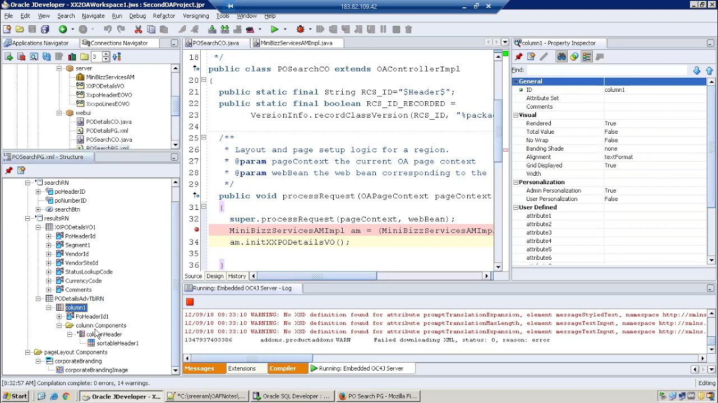The width and height of the screenshot is (718, 403).
Task: Click the New file toolbar icon
Action: [x=7, y=29]
